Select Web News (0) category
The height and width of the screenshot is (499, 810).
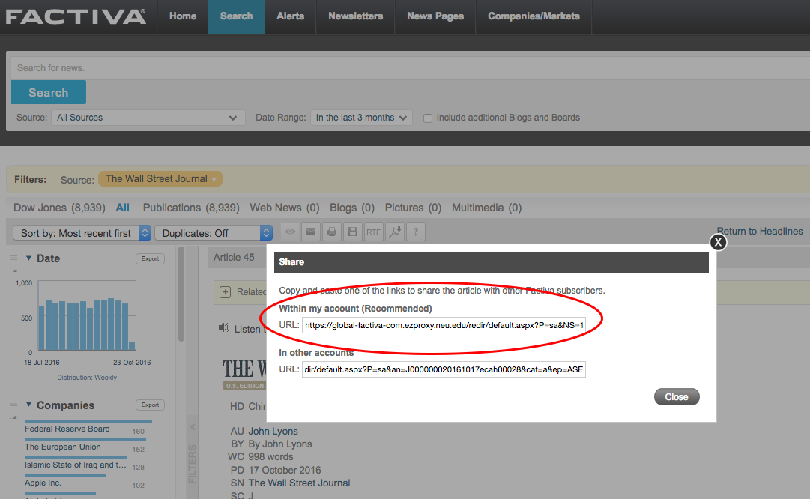(285, 208)
